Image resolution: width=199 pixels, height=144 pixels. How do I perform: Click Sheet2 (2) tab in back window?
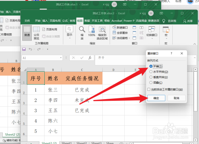tap(12, 134)
